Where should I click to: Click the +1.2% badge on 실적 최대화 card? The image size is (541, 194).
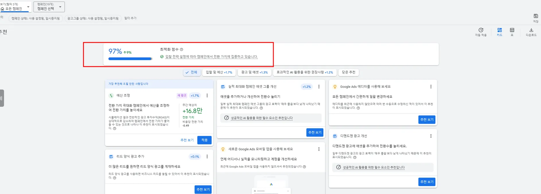point(307,87)
